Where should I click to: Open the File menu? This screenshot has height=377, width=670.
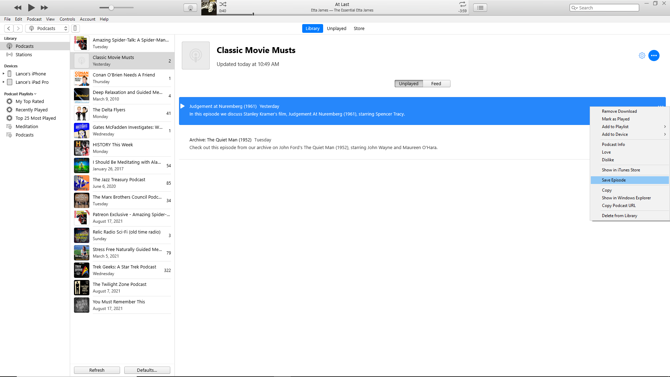coord(7,19)
